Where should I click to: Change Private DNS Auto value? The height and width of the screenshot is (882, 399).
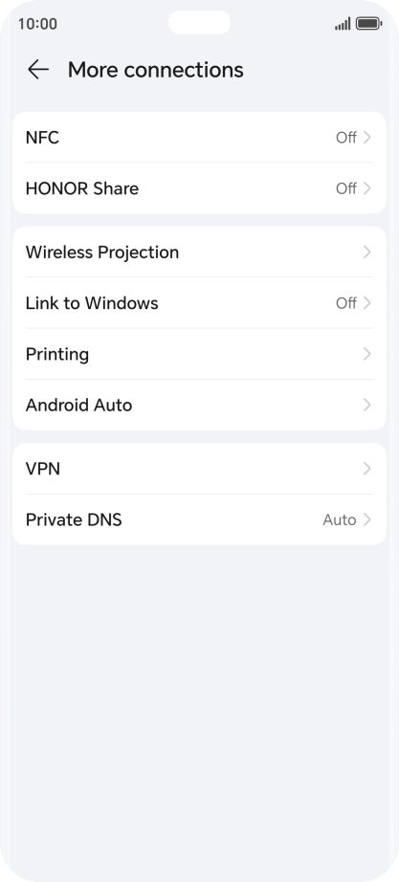tap(340, 519)
